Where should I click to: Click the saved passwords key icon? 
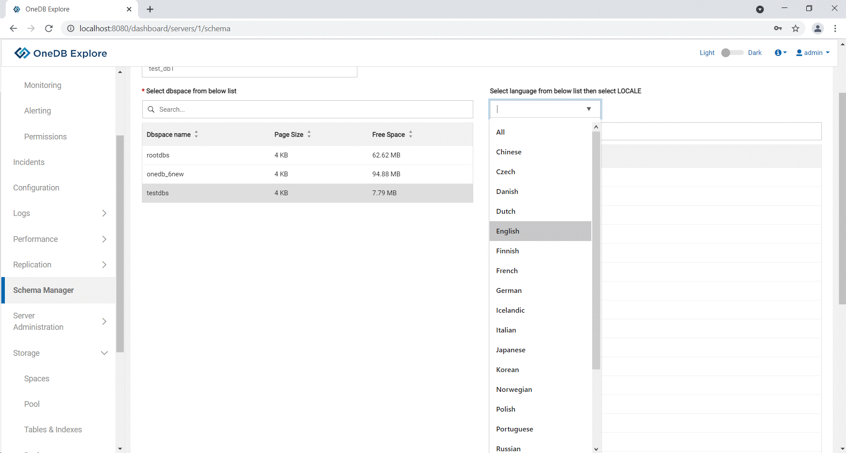pos(778,29)
